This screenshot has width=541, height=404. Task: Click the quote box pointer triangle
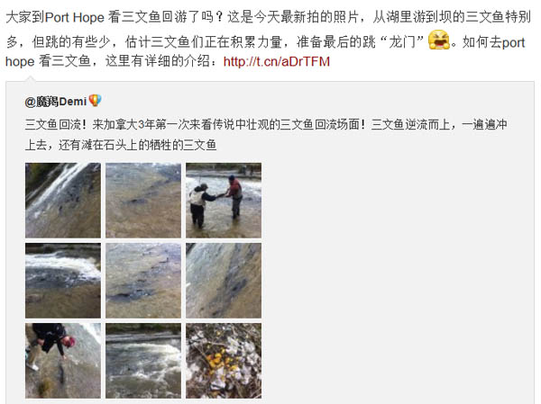[31, 79]
